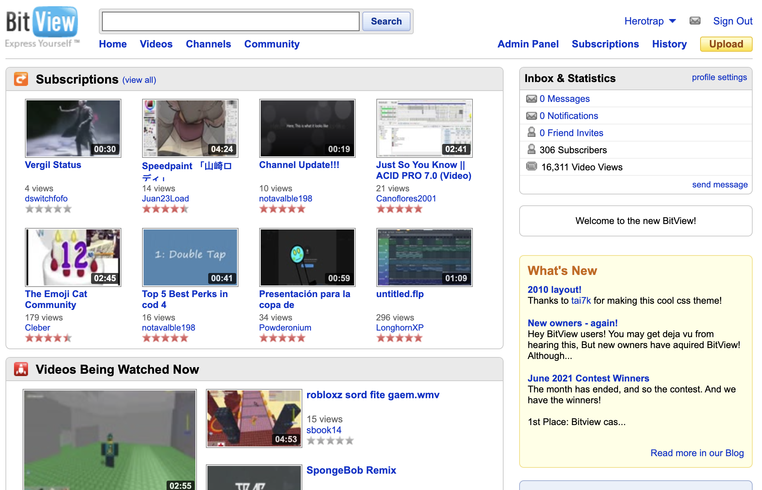Open the untitled.flp video thumbnail
This screenshot has width=762, height=490.
pyautogui.click(x=424, y=257)
